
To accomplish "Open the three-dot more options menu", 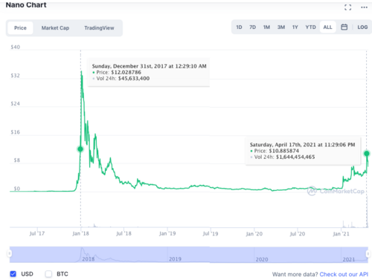I will point(364,7).
